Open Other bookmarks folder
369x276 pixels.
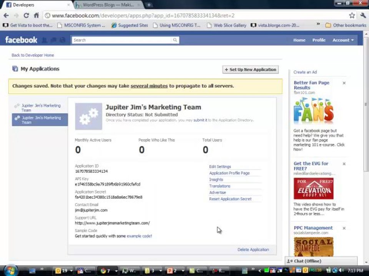346,25
